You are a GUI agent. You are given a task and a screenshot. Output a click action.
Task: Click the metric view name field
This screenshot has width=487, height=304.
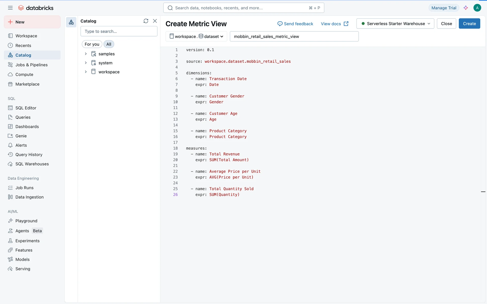tap(294, 36)
